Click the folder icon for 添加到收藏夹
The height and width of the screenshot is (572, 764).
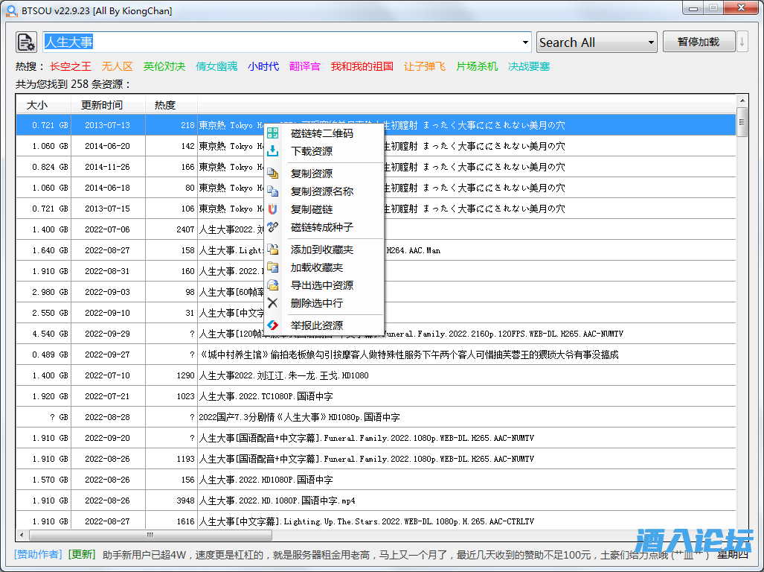[273, 250]
